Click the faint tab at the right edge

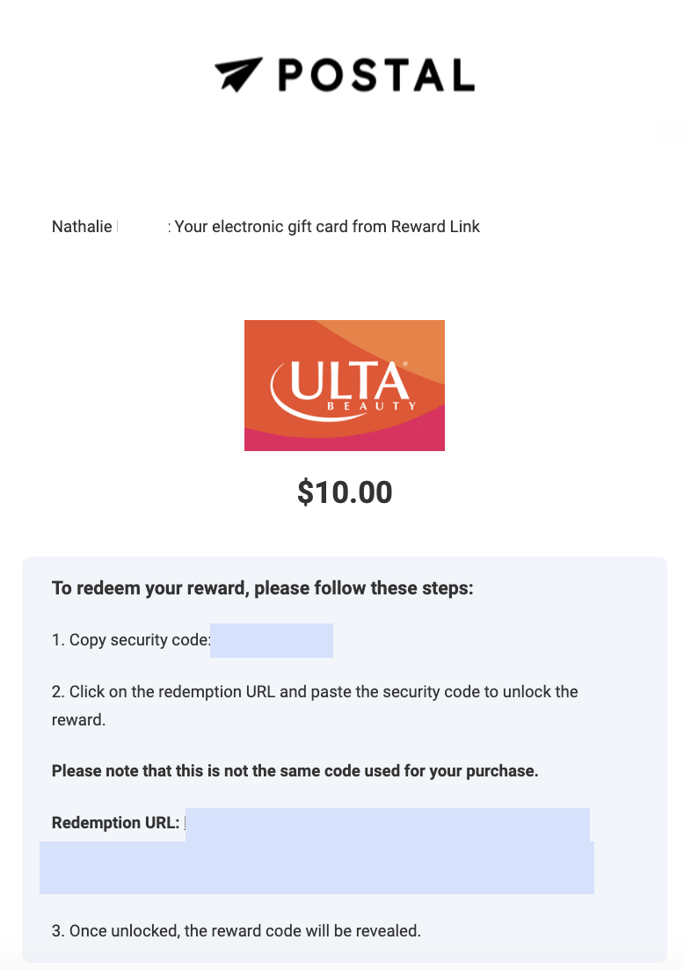pos(673,134)
